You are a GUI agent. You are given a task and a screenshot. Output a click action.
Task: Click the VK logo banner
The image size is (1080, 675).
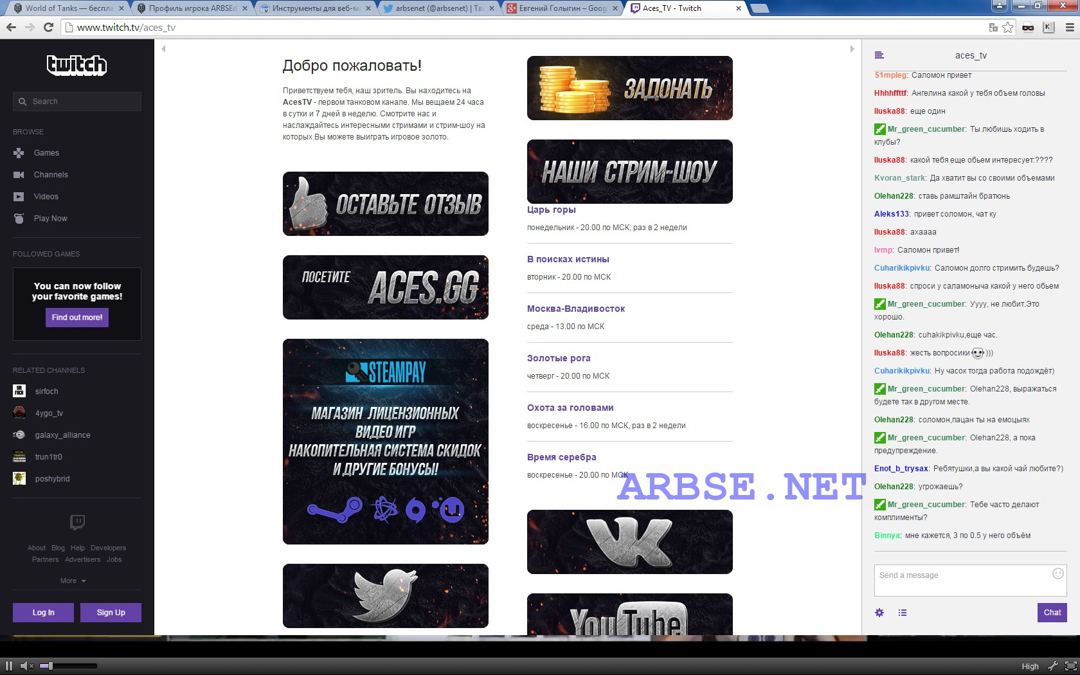point(630,542)
